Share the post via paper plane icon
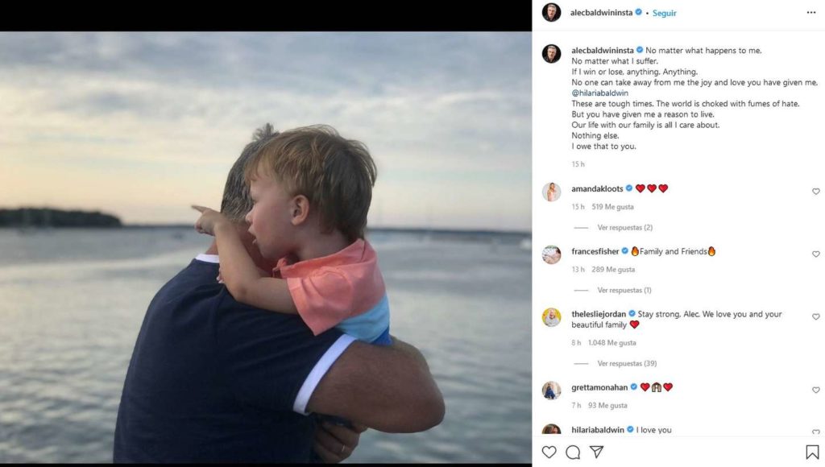Viewport: 825px width, 467px height. [x=597, y=452]
